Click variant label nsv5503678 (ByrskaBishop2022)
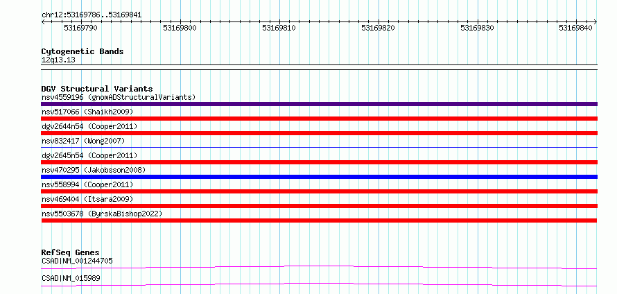Screen dimensions: 617x294 (x=102, y=214)
